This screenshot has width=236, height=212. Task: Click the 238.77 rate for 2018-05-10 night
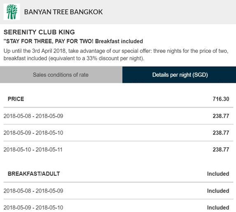point(221,150)
